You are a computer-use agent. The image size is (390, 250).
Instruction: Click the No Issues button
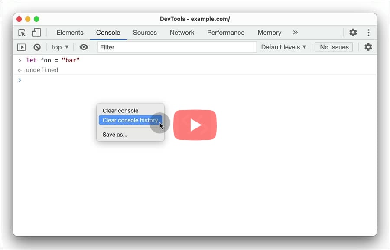click(x=334, y=47)
